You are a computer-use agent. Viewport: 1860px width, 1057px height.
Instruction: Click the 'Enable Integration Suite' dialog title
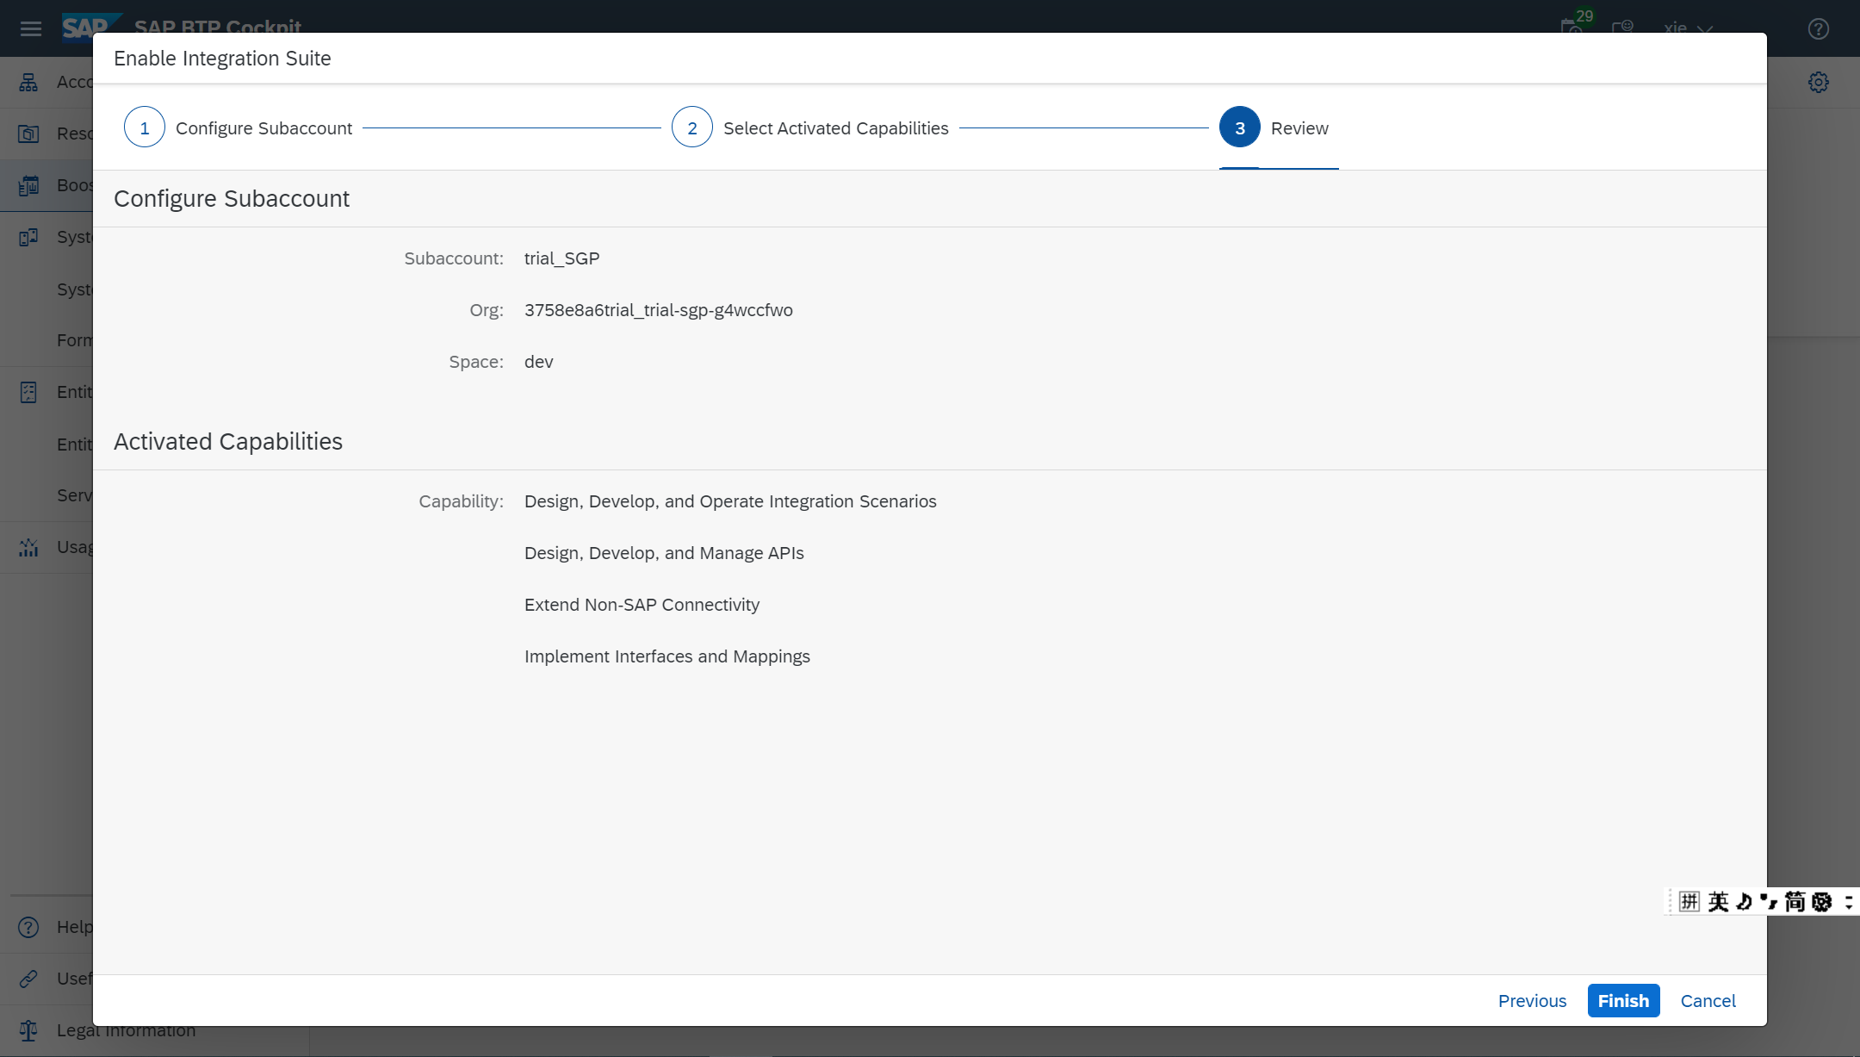pyautogui.click(x=222, y=59)
